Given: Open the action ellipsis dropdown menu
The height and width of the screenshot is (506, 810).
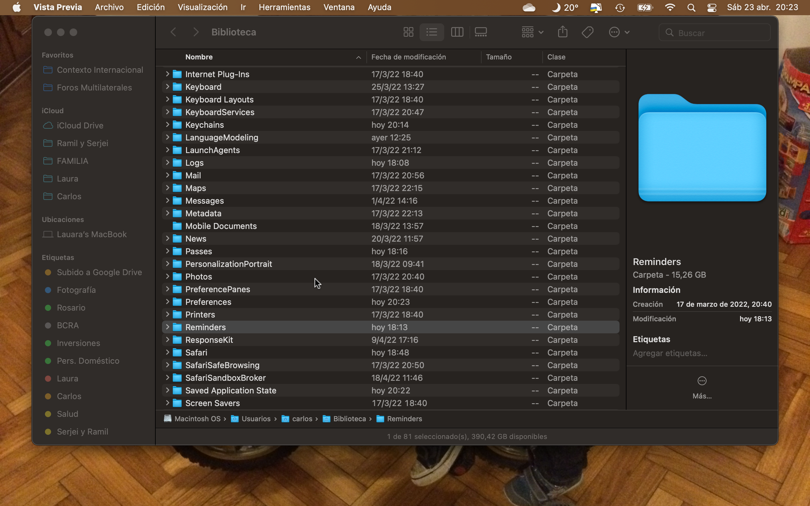Looking at the screenshot, I should (x=619, y=32).
